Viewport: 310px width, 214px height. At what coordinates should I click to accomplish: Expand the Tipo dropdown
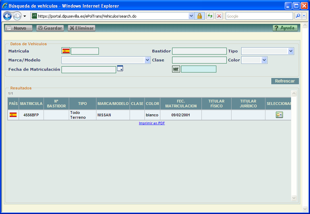coord(291,51)
